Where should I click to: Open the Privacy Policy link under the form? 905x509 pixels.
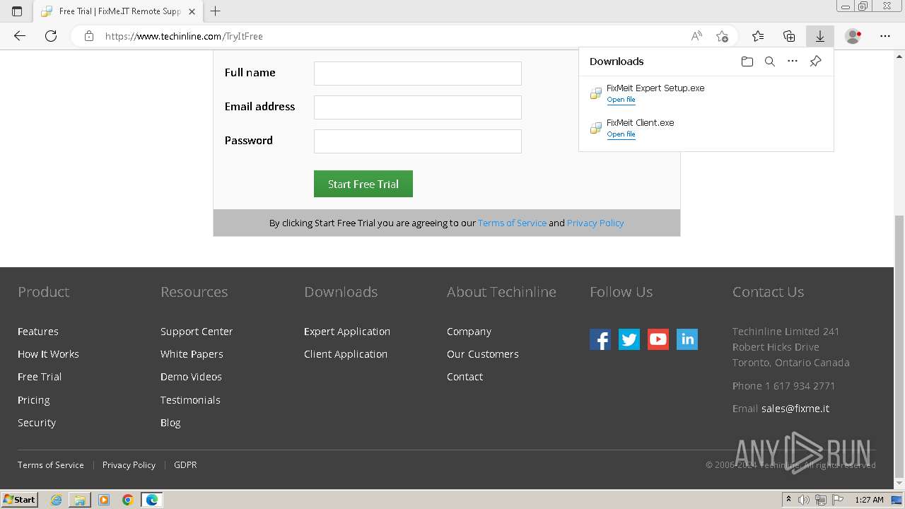595,223
